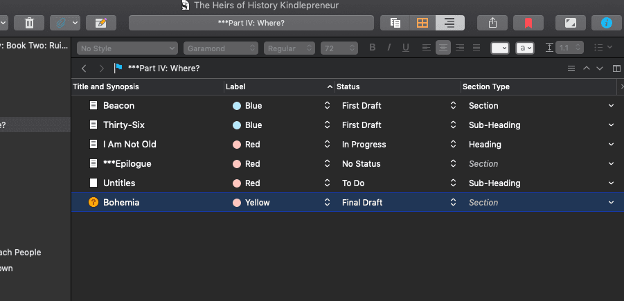Sort by Label column header
This screenshot has height=301, width=624.
(279, 86)
